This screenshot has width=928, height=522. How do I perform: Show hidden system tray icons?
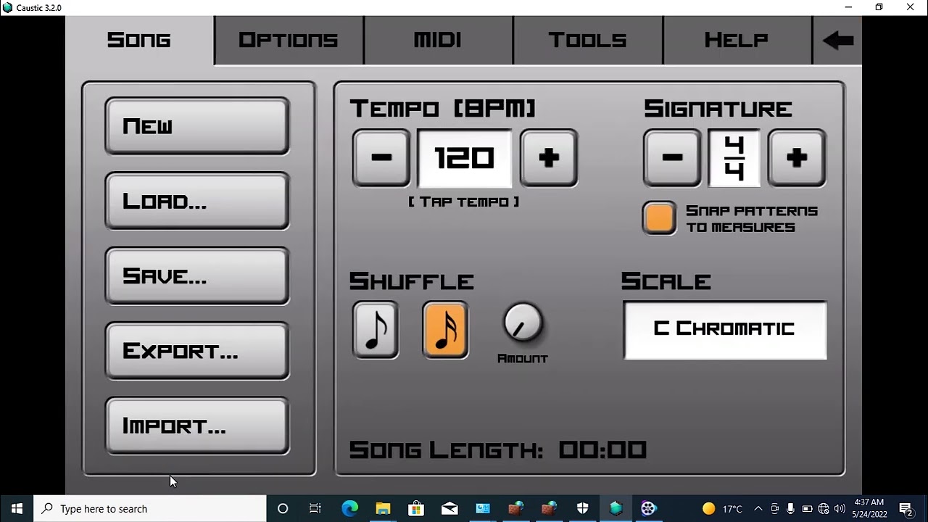coord(758,508)
